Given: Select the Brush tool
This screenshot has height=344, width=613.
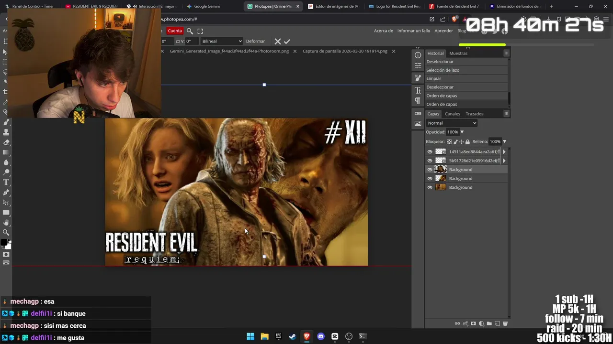Looking at the screenshot, I should (x=6, y=122).
